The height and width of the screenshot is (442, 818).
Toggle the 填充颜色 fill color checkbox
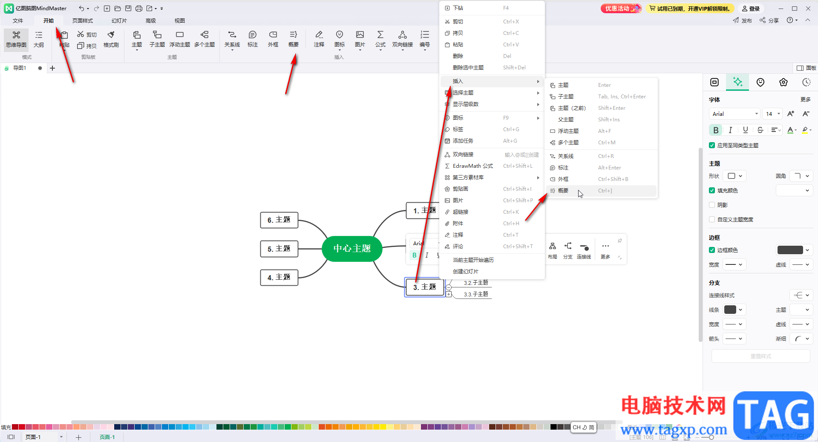click(711, 190)
